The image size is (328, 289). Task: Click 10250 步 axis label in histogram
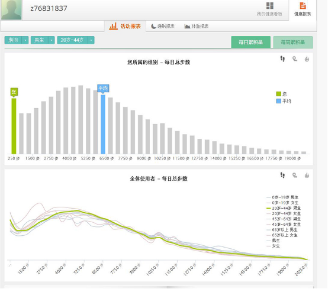tap(162, 158)
